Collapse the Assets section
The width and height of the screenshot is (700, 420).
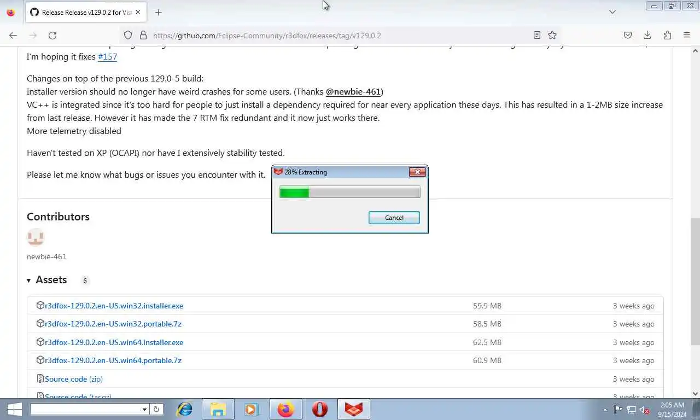(47, 280)
